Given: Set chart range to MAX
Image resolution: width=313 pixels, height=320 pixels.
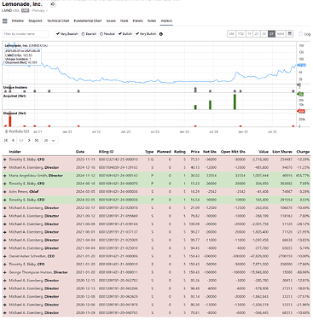Looking at the screenshot, I should tap(281, 34).
